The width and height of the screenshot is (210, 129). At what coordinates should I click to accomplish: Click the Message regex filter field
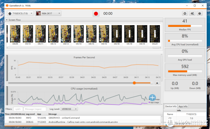click(x=35, y=109)
